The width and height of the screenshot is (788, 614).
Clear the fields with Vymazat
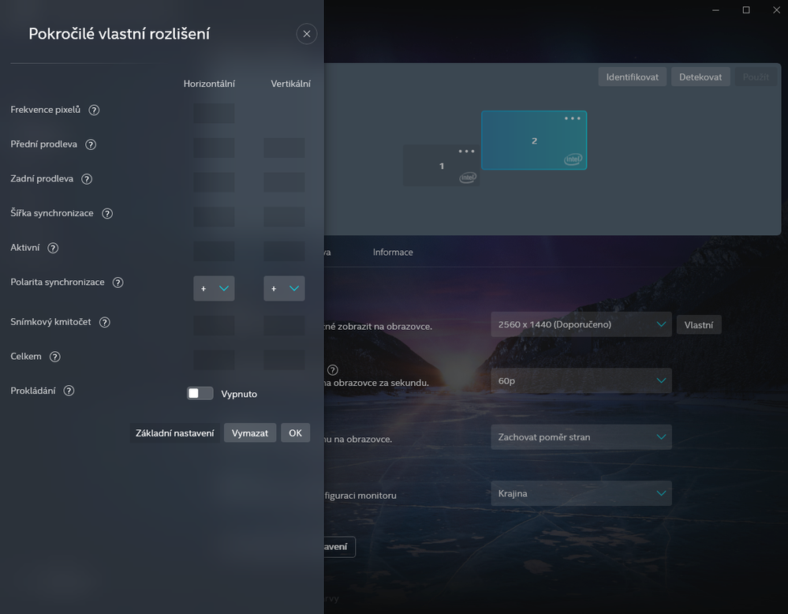(249, 432)
